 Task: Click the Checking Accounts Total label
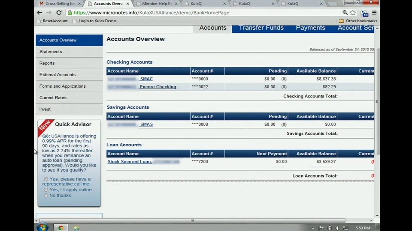pos(310,96)
